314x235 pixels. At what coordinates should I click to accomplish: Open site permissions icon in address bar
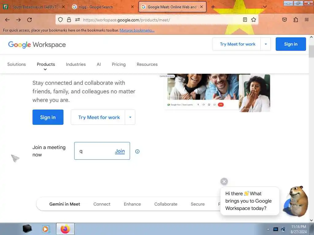[x=78, y=20]
